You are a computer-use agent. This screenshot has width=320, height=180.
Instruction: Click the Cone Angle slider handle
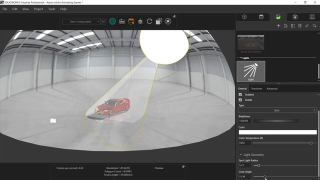click(264, 176)
